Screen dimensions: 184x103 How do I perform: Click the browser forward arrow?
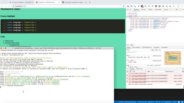5,6
